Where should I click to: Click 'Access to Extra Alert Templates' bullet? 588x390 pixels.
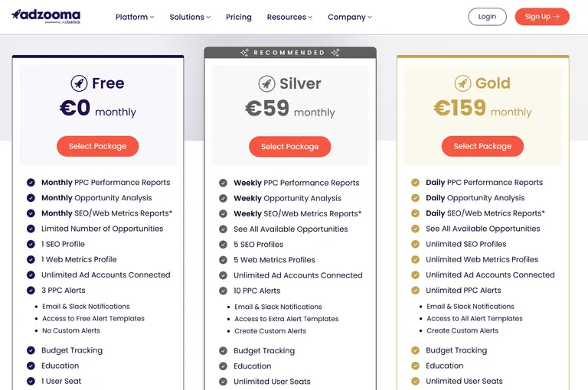286,319
